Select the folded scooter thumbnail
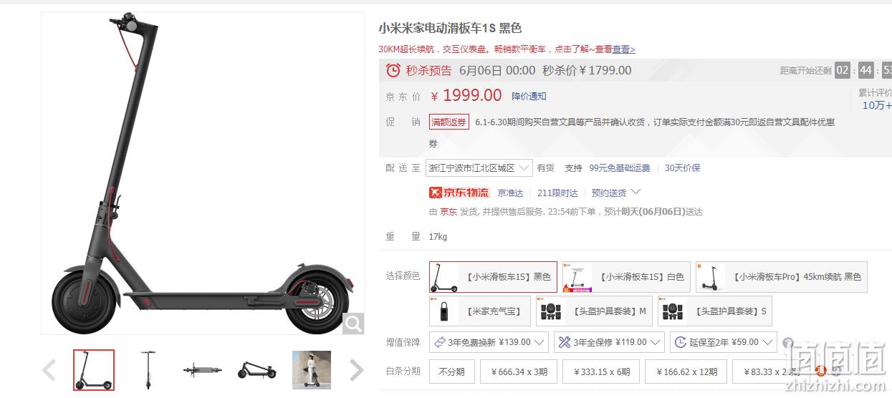892x398 pixels. [257, 370]
